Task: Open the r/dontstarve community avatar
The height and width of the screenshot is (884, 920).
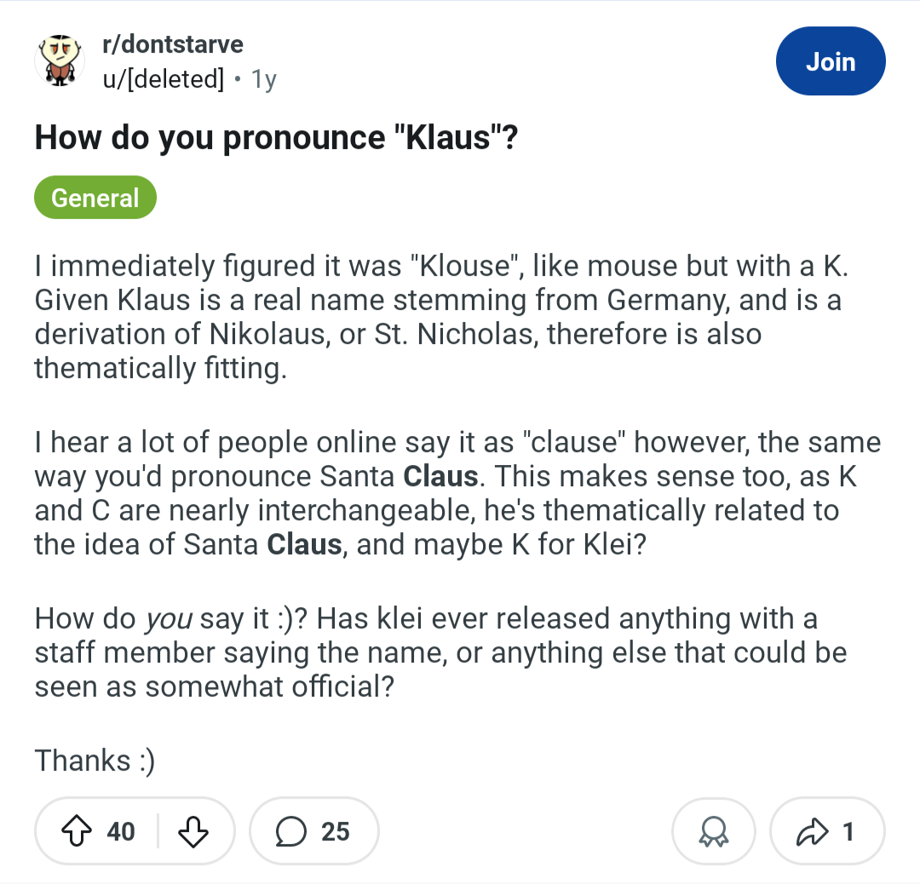Action: tap(60, 61)
